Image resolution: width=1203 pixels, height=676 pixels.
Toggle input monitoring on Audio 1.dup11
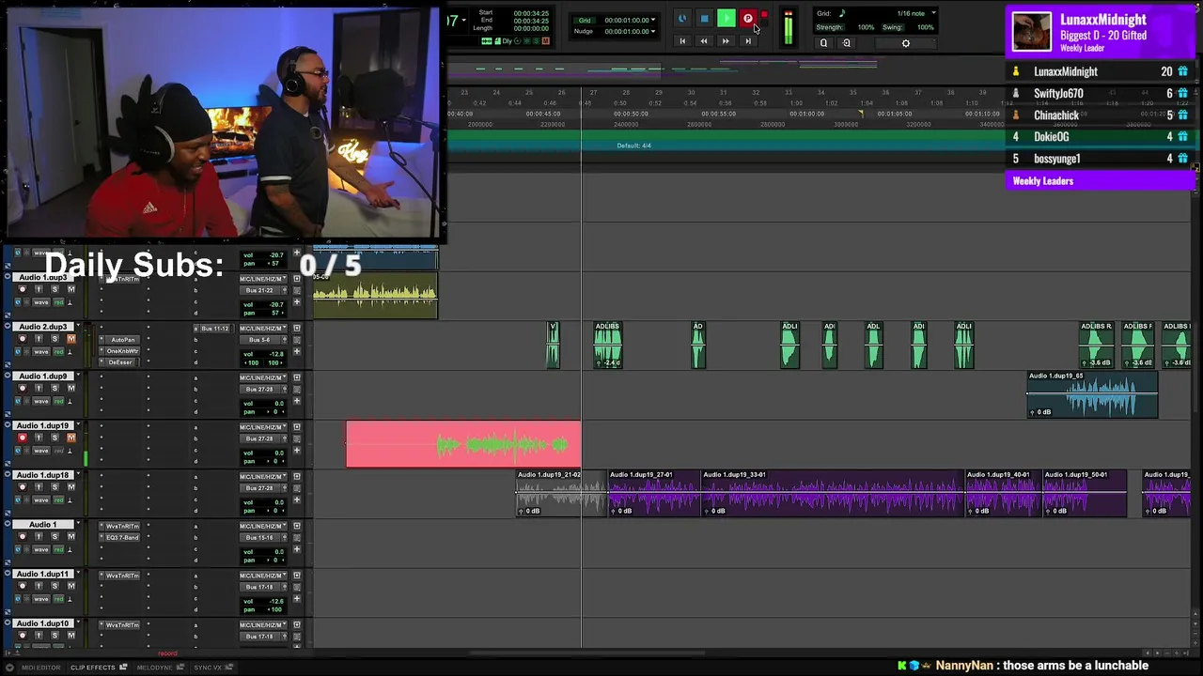39,587
